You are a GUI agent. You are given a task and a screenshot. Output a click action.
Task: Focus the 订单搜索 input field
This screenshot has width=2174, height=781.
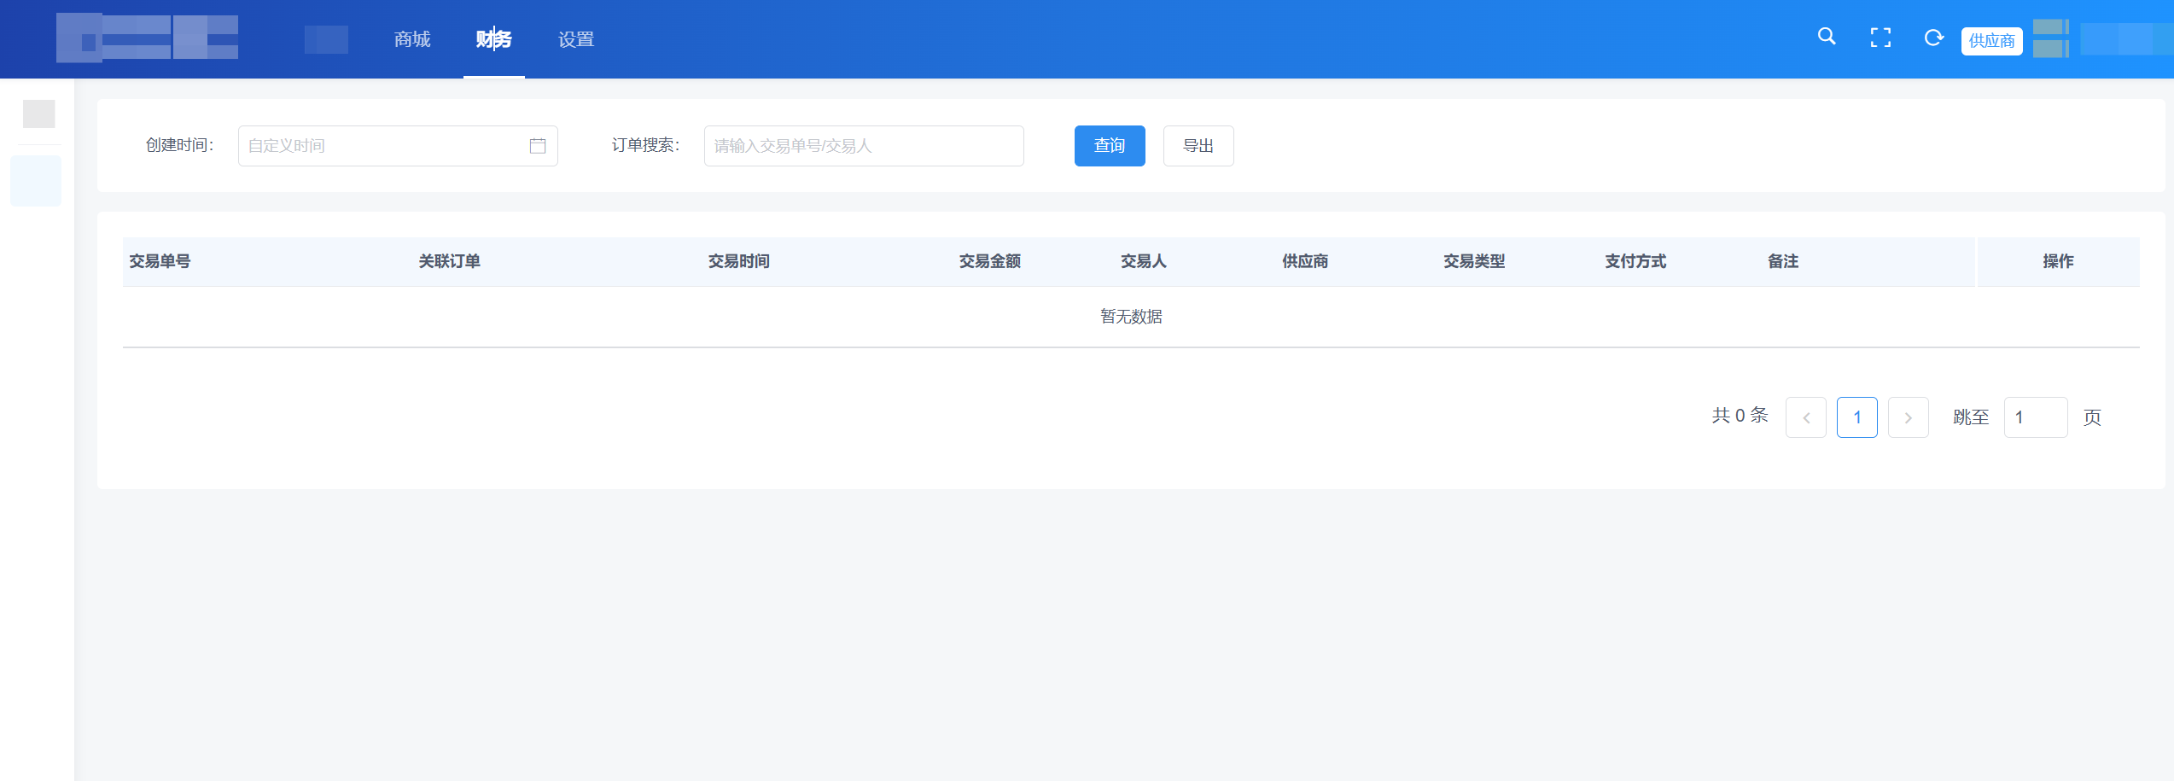863,146
